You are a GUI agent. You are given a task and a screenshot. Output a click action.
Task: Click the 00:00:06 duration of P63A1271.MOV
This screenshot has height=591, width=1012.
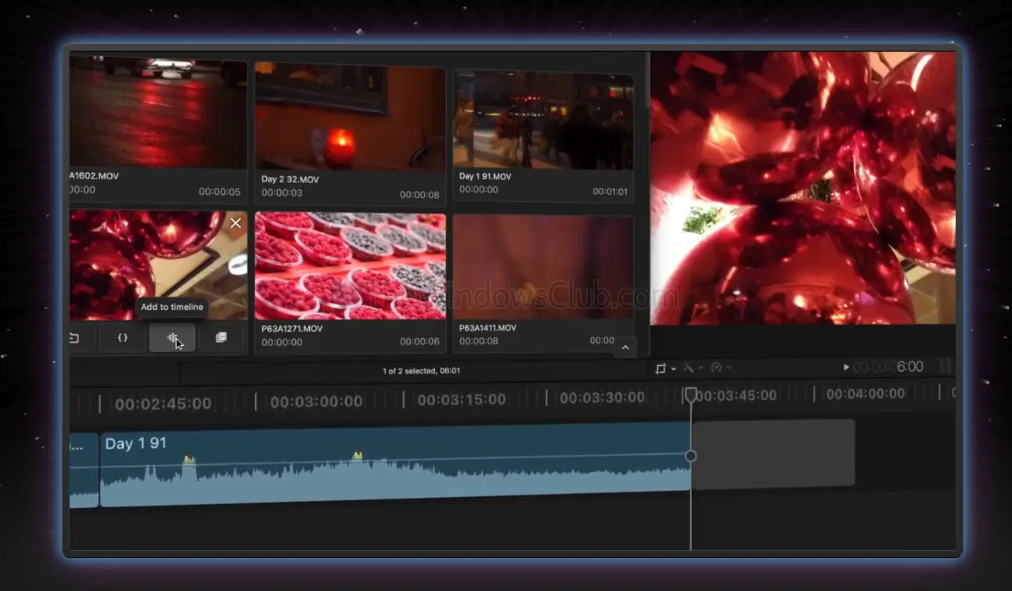[x=420, y=342]
